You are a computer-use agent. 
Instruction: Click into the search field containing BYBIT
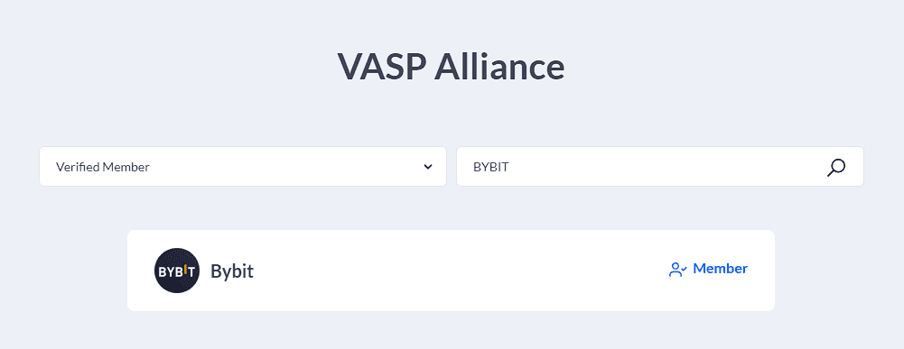pyautogui.click(x=660, y=167)
